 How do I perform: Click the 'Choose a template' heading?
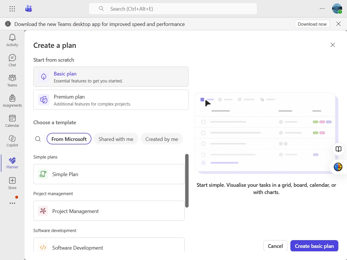pyautogui.click(x=55, y=123)
